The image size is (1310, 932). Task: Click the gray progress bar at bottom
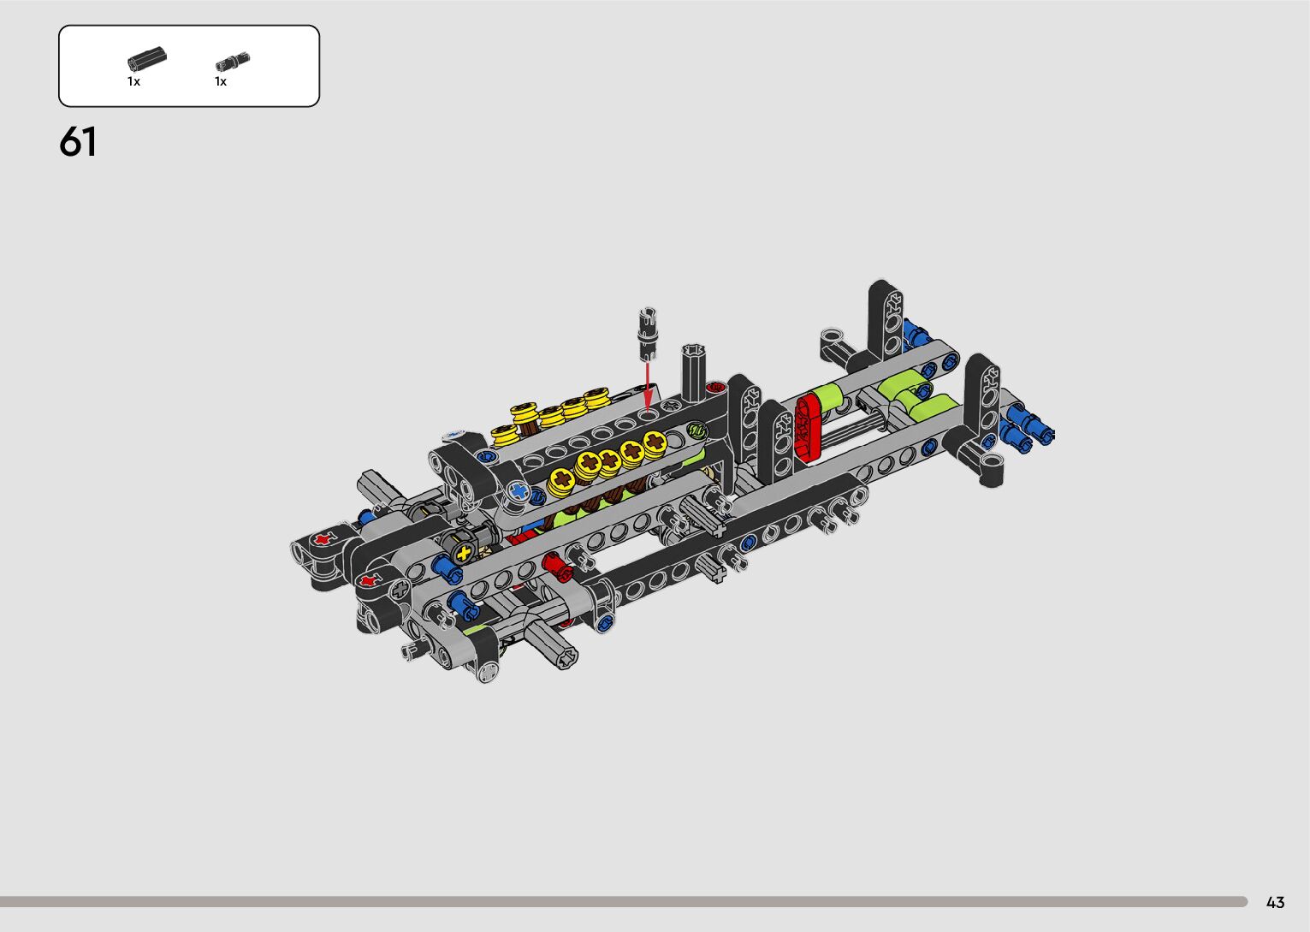click(623, 901)
